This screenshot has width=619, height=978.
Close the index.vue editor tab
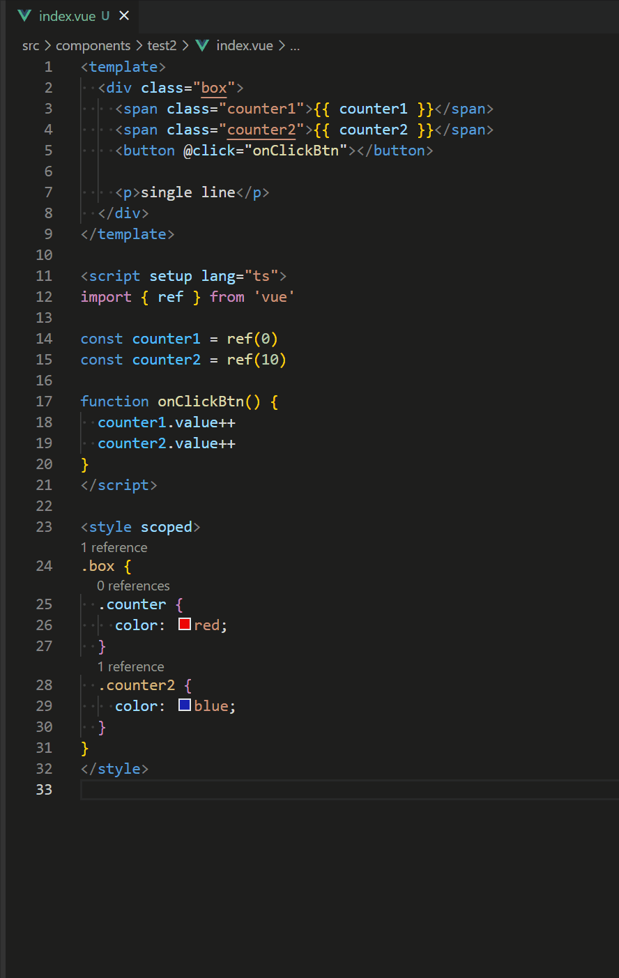[x=124, y=15]
